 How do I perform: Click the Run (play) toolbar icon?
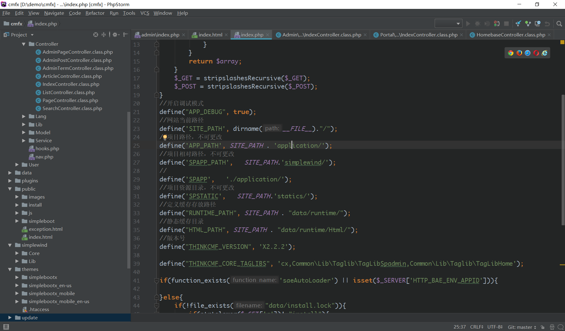[468, 24]
